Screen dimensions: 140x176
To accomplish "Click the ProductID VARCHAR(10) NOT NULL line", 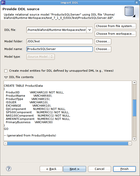I will (x=35, y=92).
